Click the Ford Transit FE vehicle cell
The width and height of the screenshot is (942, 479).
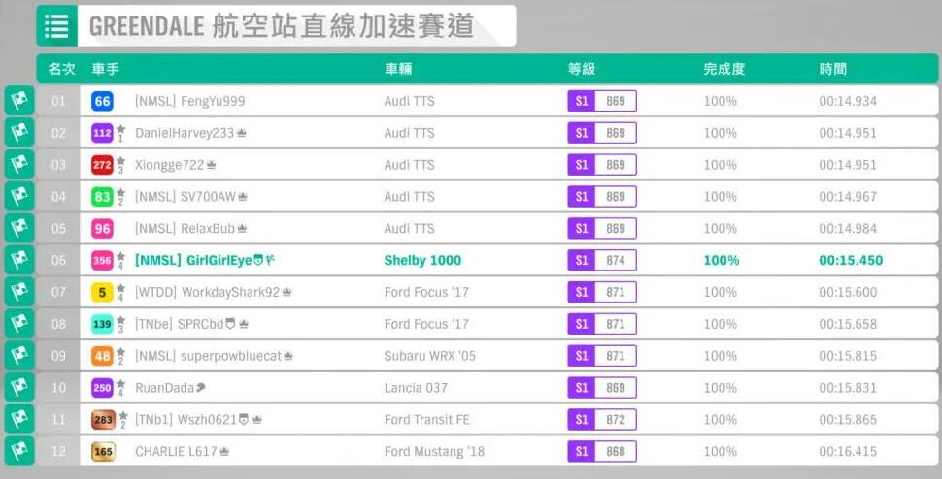click(x=427, y=419)
